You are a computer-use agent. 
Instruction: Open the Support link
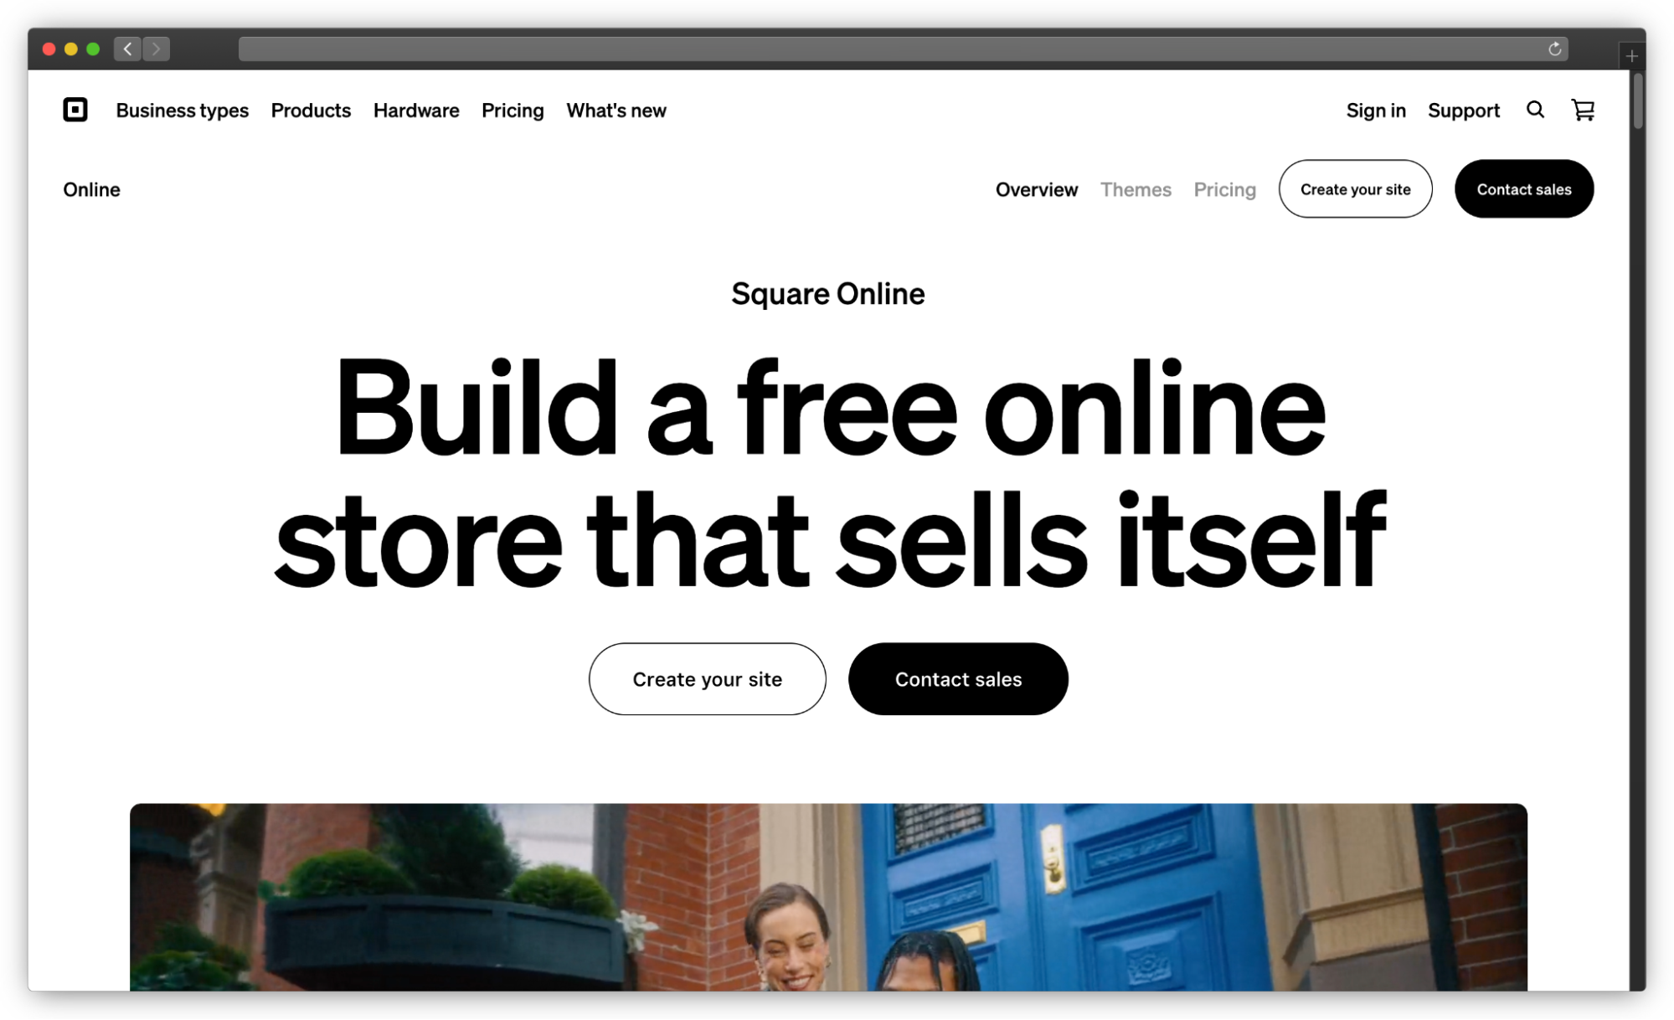1463,110
